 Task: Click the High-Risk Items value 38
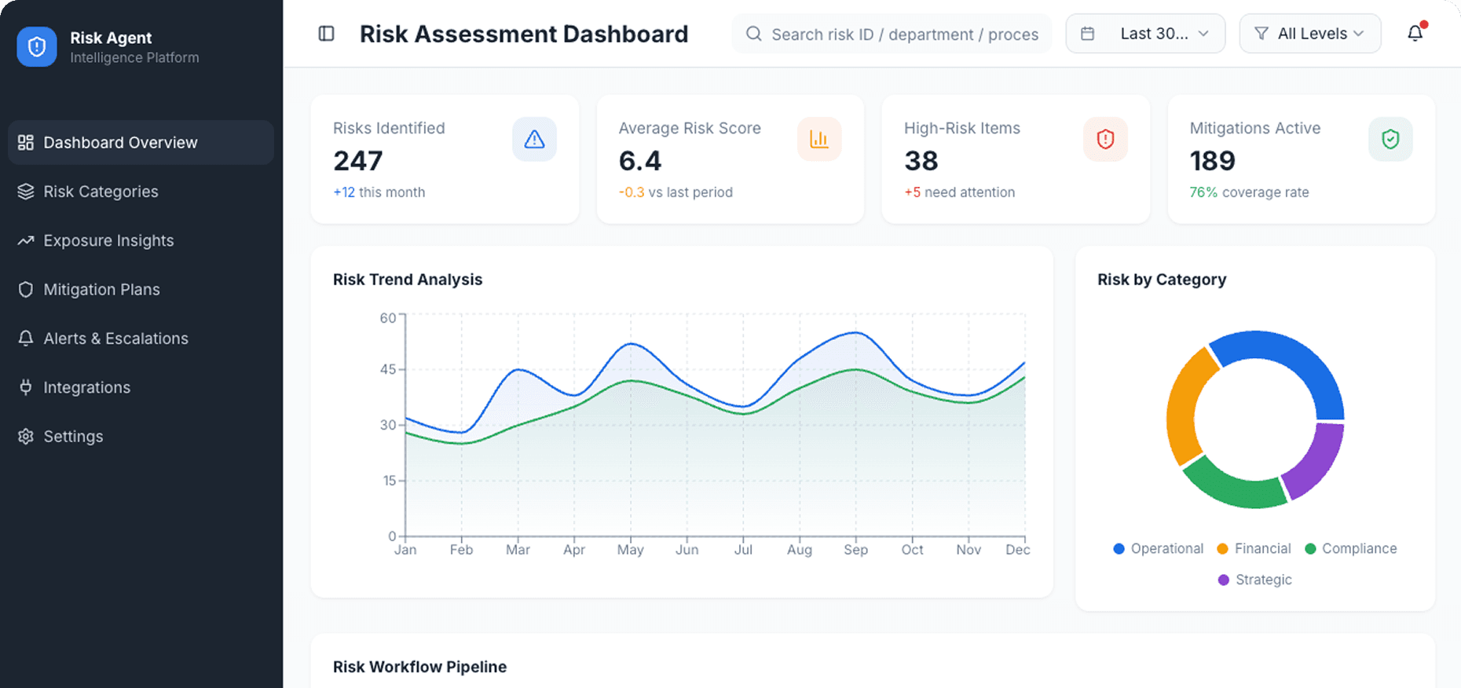coord(921,161)
